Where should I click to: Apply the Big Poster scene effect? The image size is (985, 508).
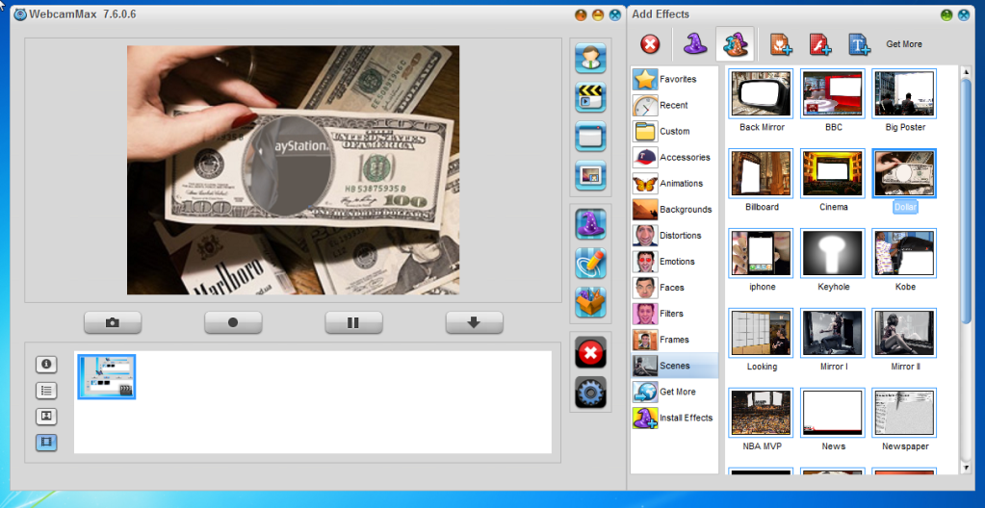click(904, 93)
